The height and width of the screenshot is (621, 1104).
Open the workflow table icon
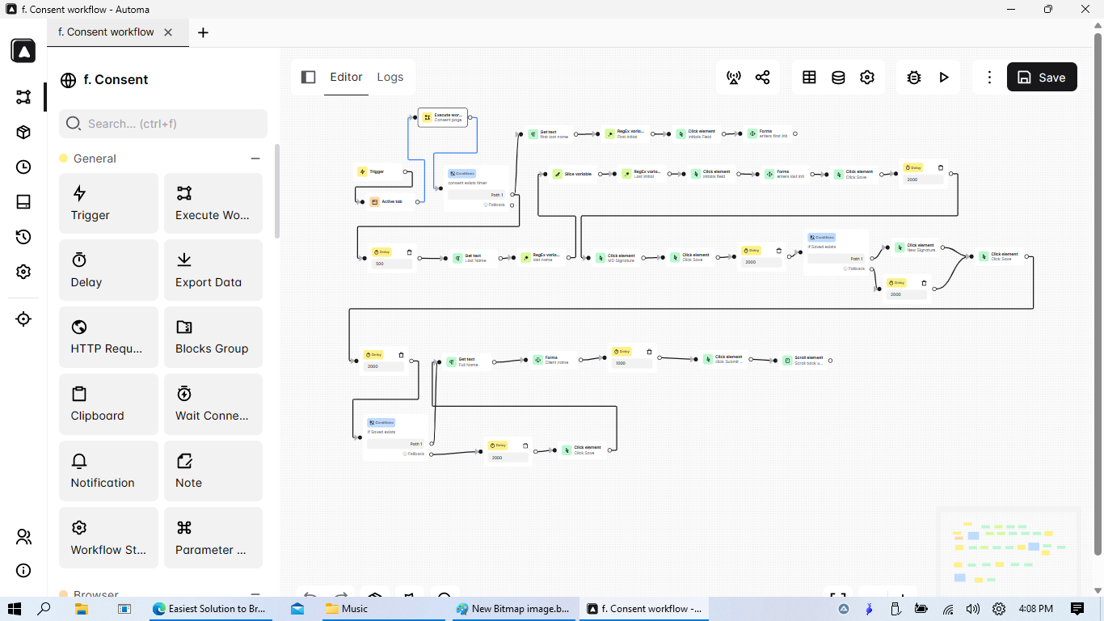[809, 78]
